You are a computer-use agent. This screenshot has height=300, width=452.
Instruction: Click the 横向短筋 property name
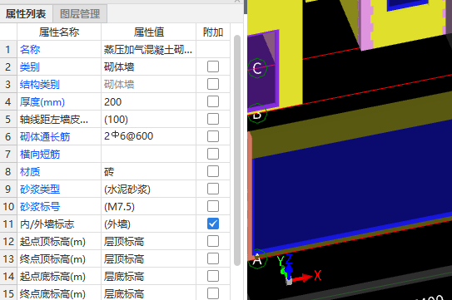40,155
